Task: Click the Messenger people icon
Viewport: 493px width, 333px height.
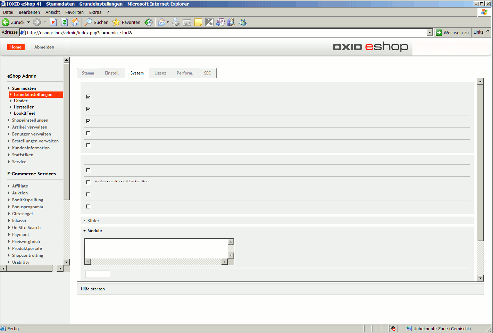Action: (x=243, y=22)
